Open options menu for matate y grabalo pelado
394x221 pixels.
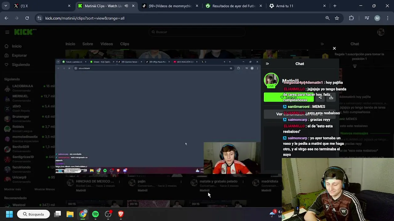click(x=243, y=182)
